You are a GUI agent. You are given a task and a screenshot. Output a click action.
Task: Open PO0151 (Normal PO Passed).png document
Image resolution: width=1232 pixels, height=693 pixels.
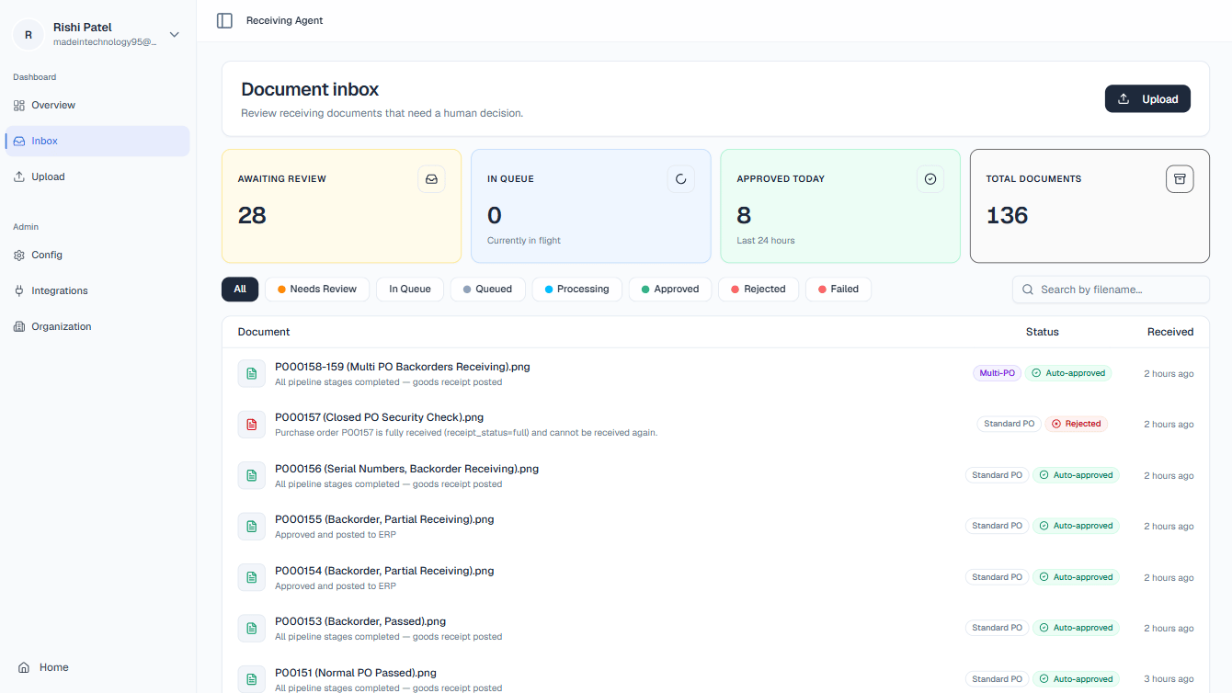tap(356, 673)
